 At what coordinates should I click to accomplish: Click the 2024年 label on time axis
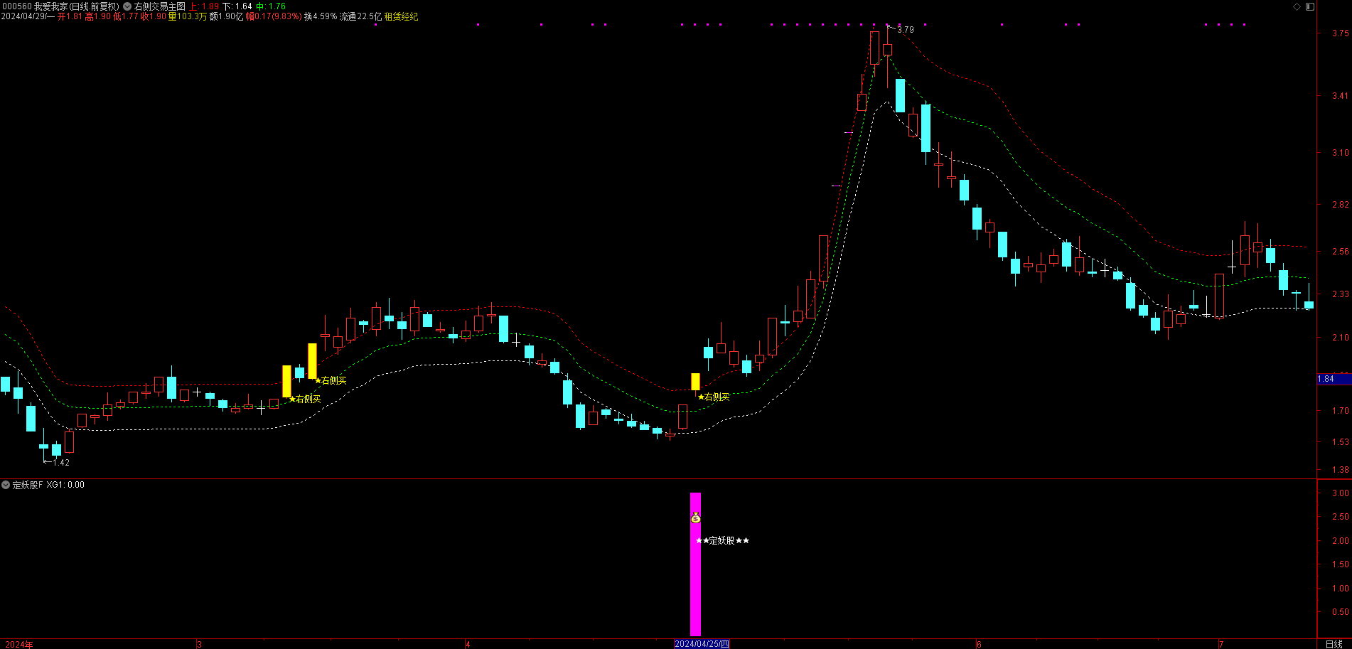click(18, 644)
